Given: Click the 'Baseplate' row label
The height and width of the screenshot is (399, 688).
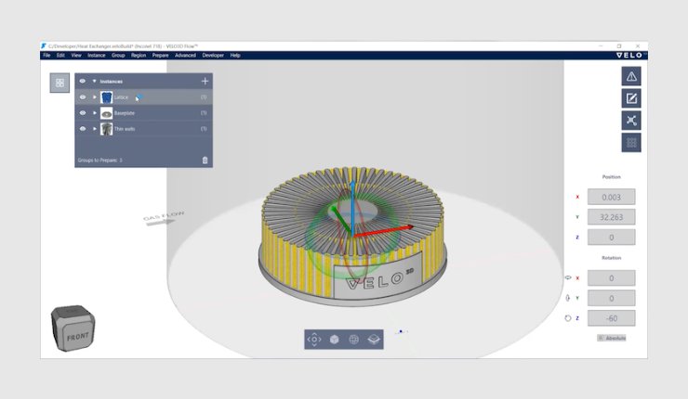Looking at the screenshot, I should [125, 113].
